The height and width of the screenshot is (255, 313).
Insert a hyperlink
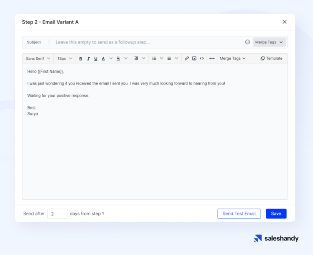click(x=187, y=59)
